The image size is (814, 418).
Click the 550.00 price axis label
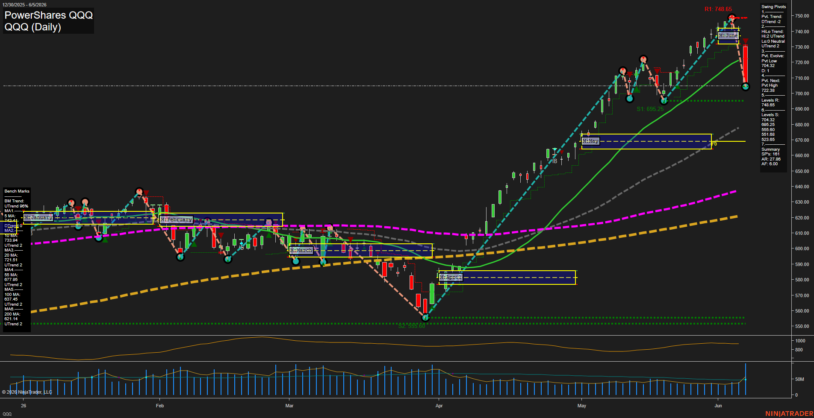802,326
